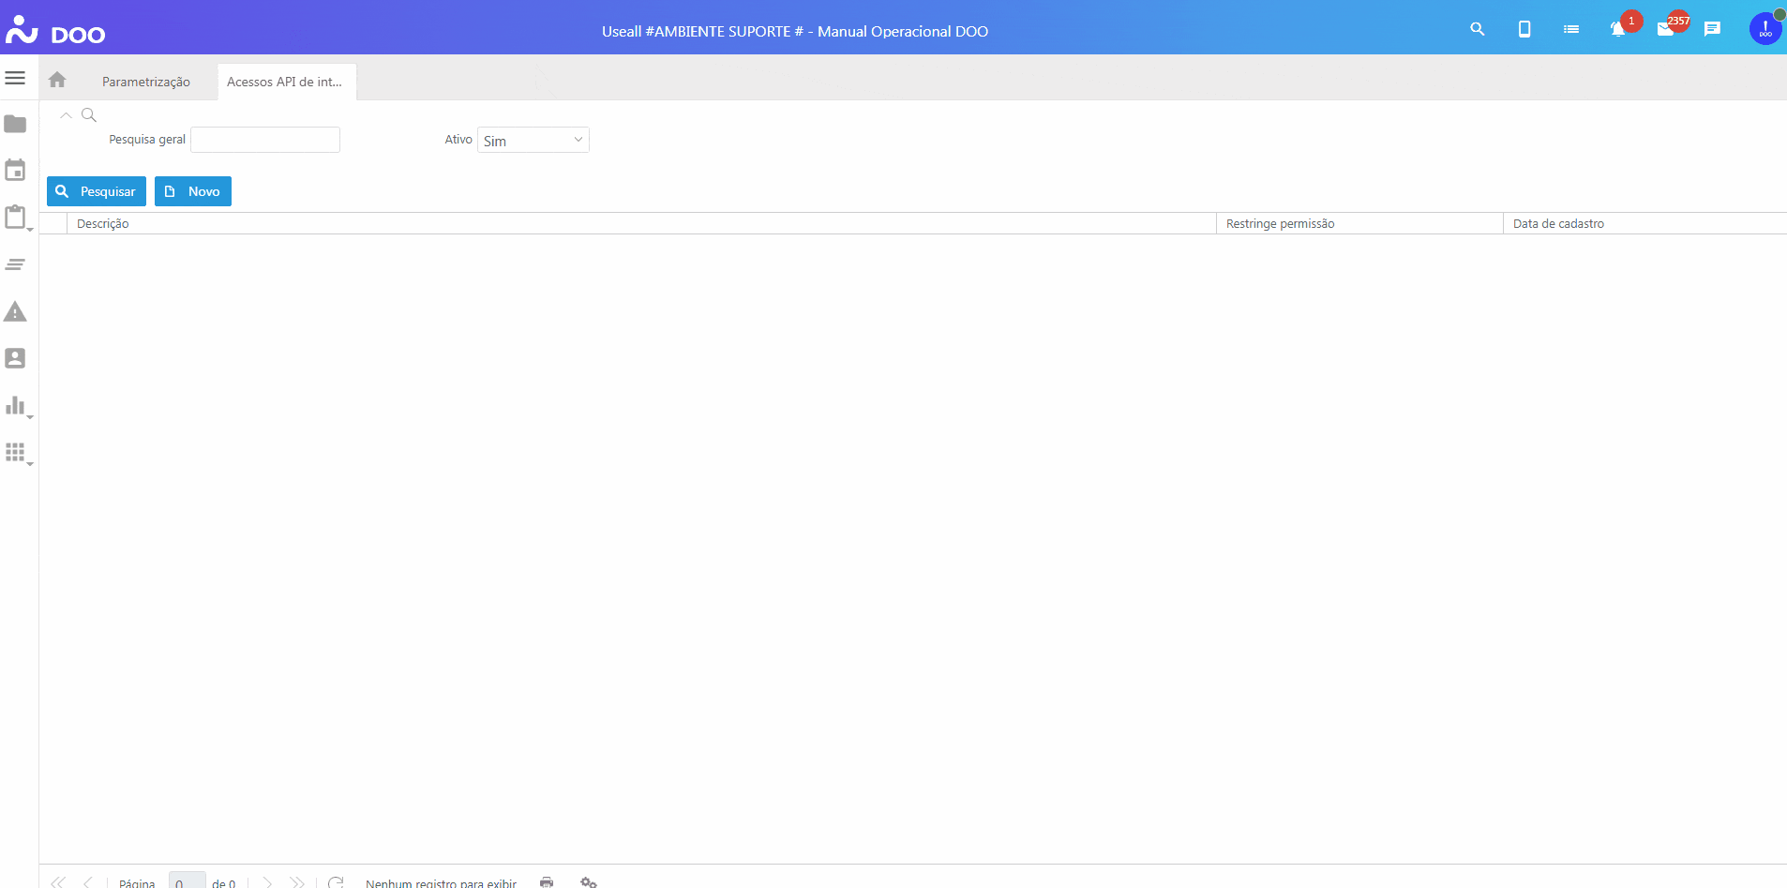This screenshot has width=1787, height=888.
Task: Click the notification bell icon
Action: coord(1617,29)
